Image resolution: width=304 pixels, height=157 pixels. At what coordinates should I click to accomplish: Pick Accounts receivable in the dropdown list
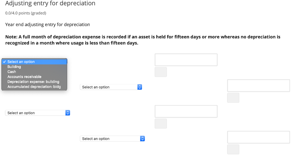point(24,77)
